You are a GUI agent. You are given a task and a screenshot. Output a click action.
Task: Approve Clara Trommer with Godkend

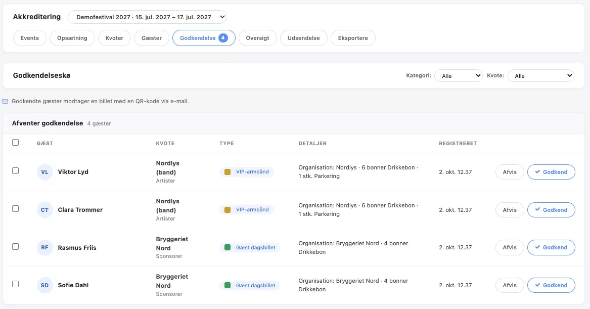click(551, 210)
